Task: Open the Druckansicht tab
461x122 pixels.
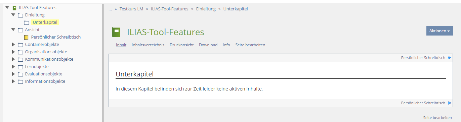Action: (181, 45)
